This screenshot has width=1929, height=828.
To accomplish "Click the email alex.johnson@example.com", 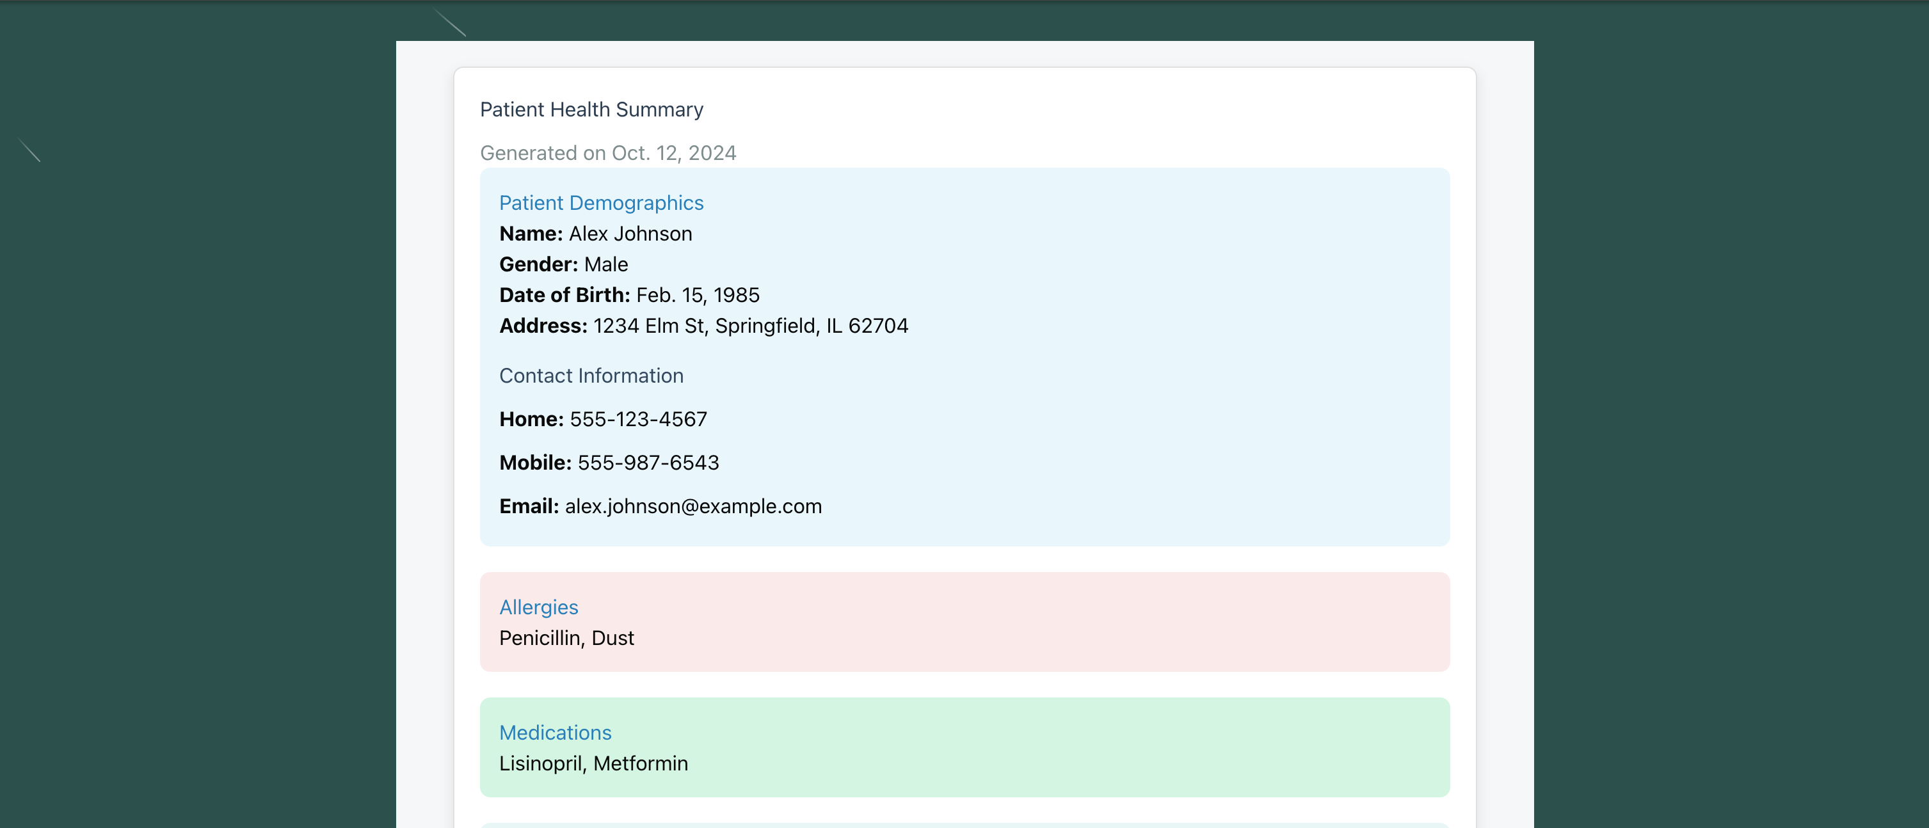I will pos(692,506).
